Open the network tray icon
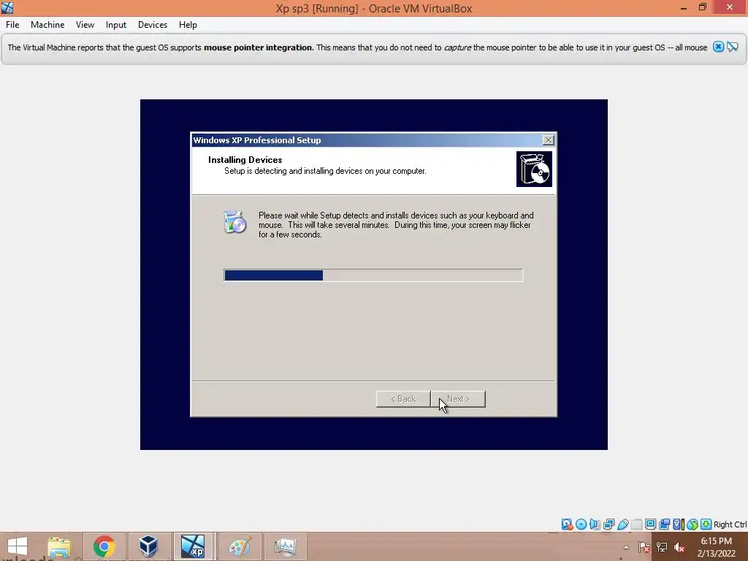Viewport: 748px width, 561px height. click(x=662, y=547)
